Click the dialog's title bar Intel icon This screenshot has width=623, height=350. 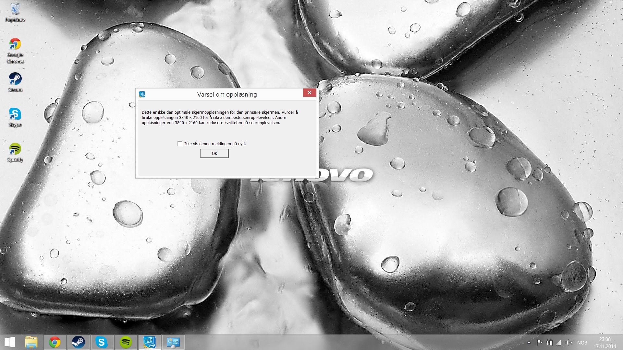coord(142,94)
